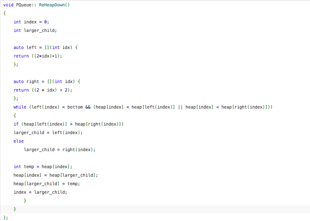Select the auto keyword for the right lambda

[x=18, y=81]
